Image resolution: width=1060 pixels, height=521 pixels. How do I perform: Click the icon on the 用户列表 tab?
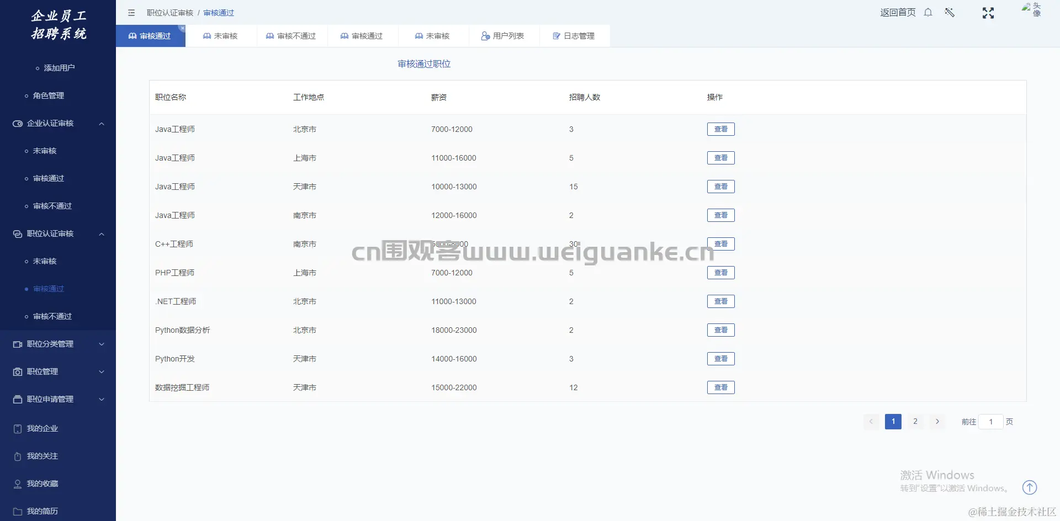pos(485,36)
